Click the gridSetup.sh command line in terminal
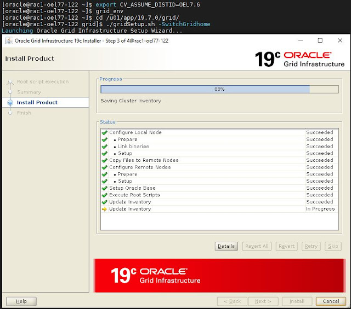The height and width of the screenshot is (309, 351). click(x=106, y=24)
